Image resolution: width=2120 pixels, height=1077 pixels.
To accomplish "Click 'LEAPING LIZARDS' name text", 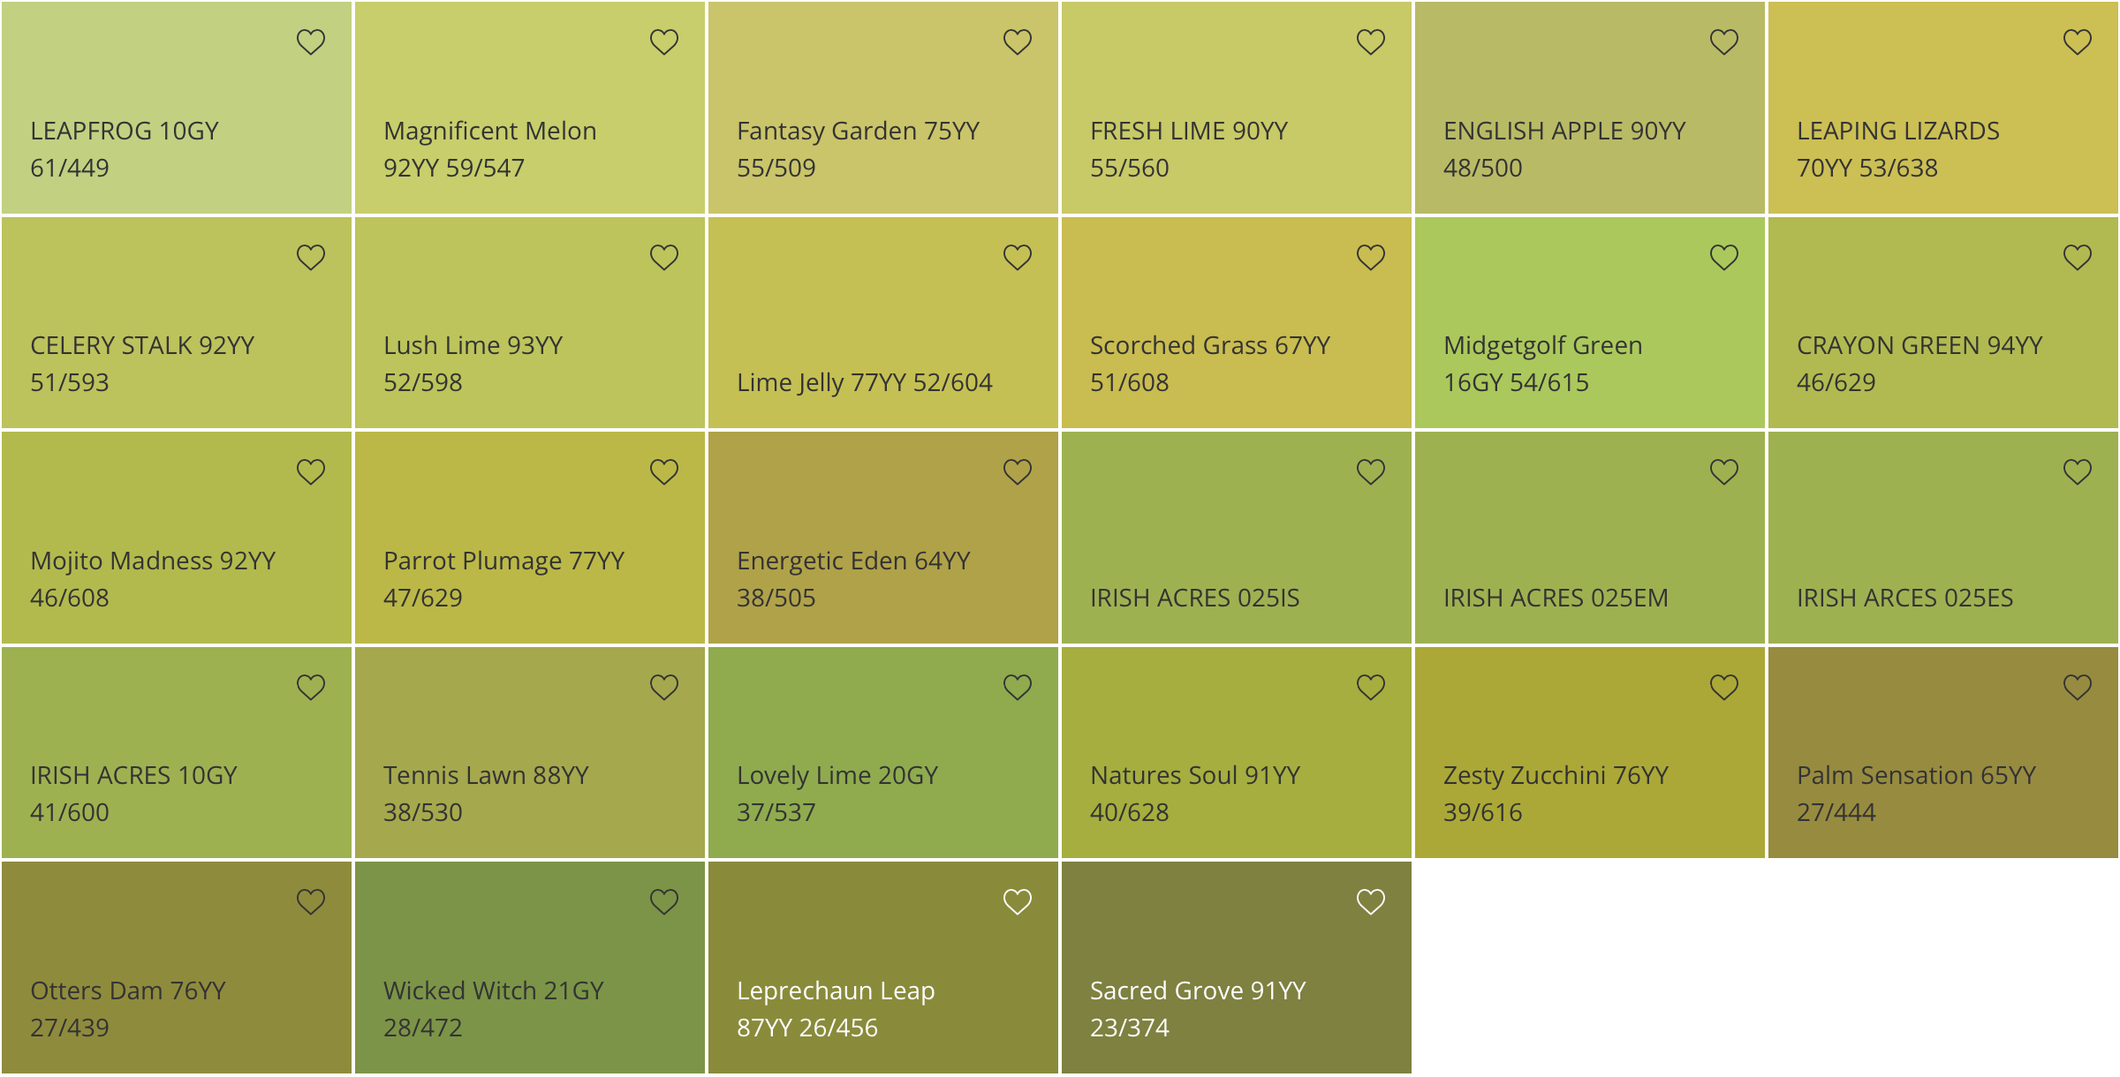I will (1898, 132).
